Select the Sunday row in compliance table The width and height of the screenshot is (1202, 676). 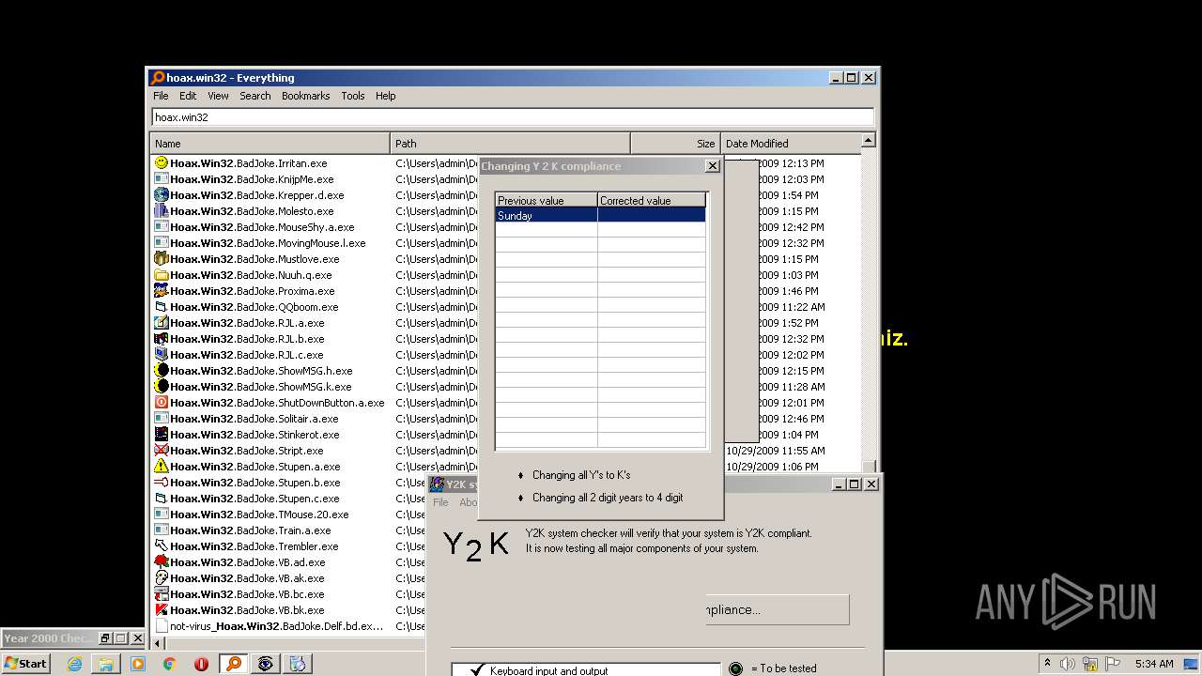[x=600, y=215]
